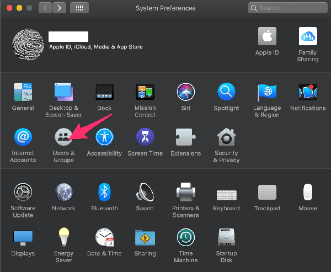Viewport: 331px width, 272px height.
Task: Open Trackpad preferences
Action: point(267,192)
